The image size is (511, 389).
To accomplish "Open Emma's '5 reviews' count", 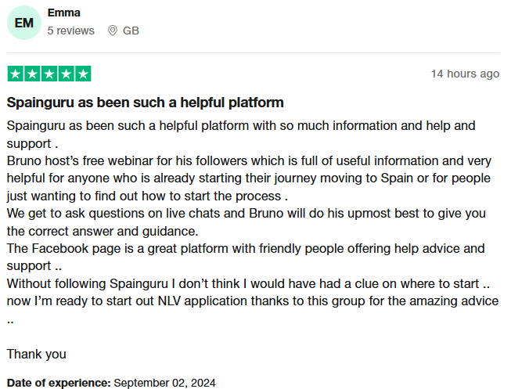I will coord(70,31).
